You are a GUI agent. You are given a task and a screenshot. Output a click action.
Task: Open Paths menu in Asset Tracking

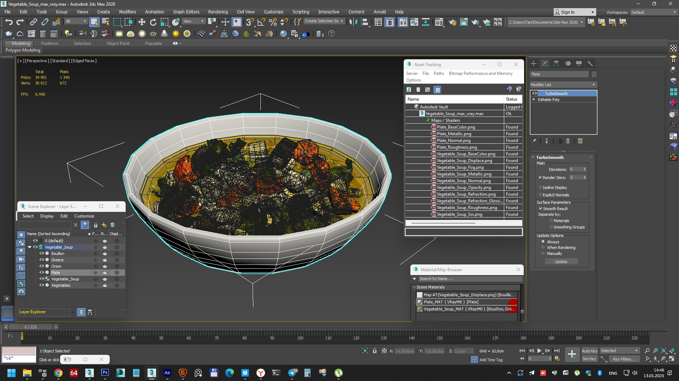coord(439,73)
